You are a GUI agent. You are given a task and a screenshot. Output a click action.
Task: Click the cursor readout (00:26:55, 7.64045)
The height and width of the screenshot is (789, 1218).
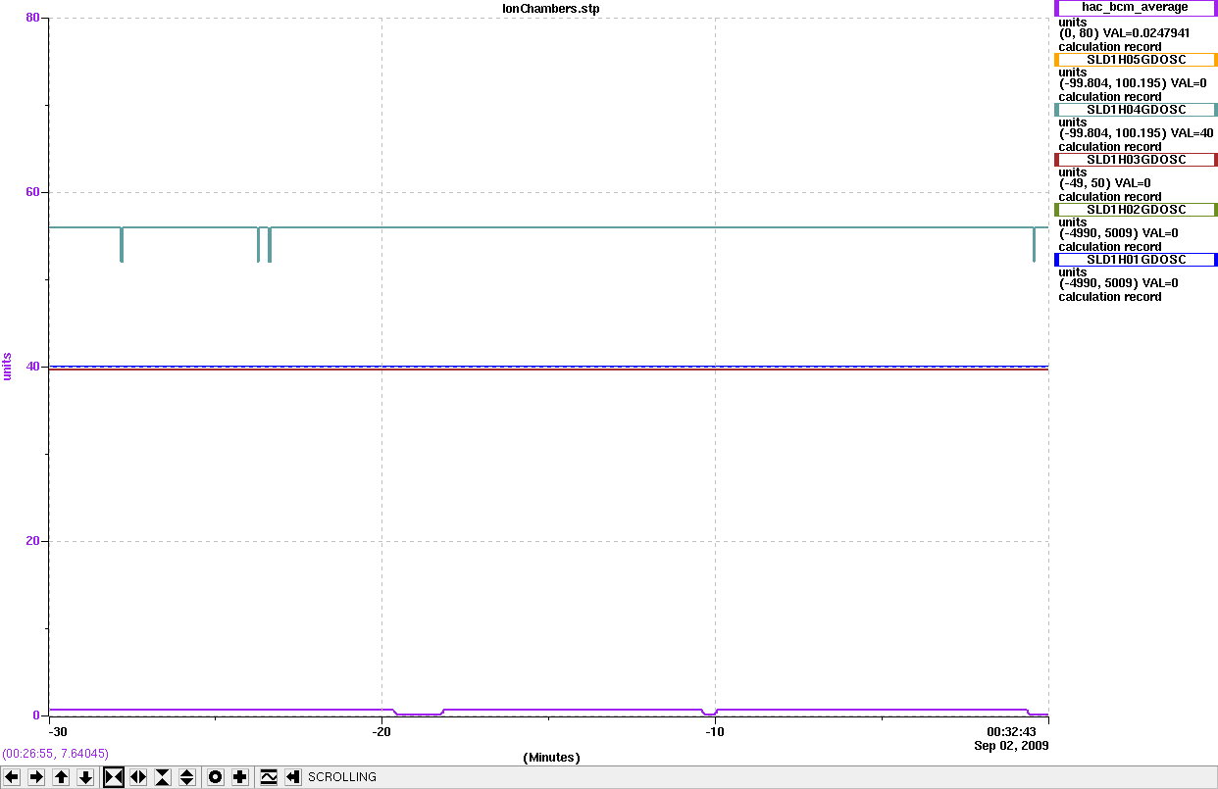[55, 754]
